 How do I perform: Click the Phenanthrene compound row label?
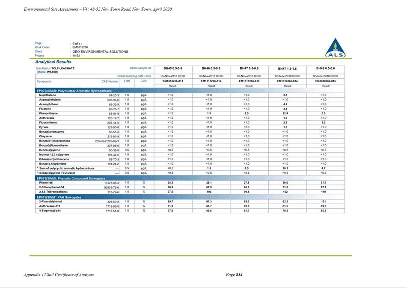click(x=48, y=113)
